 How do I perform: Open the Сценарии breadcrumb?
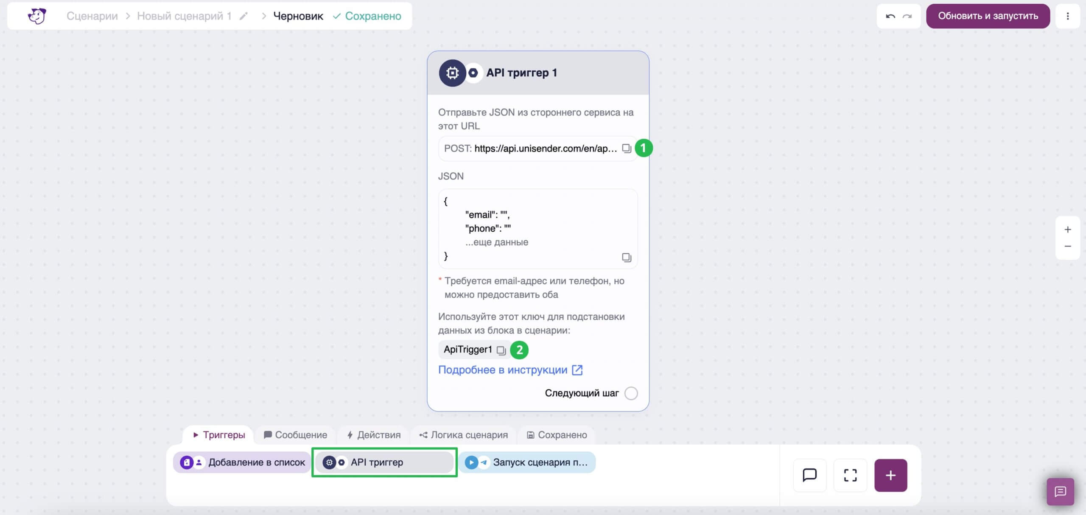[92, 16]
